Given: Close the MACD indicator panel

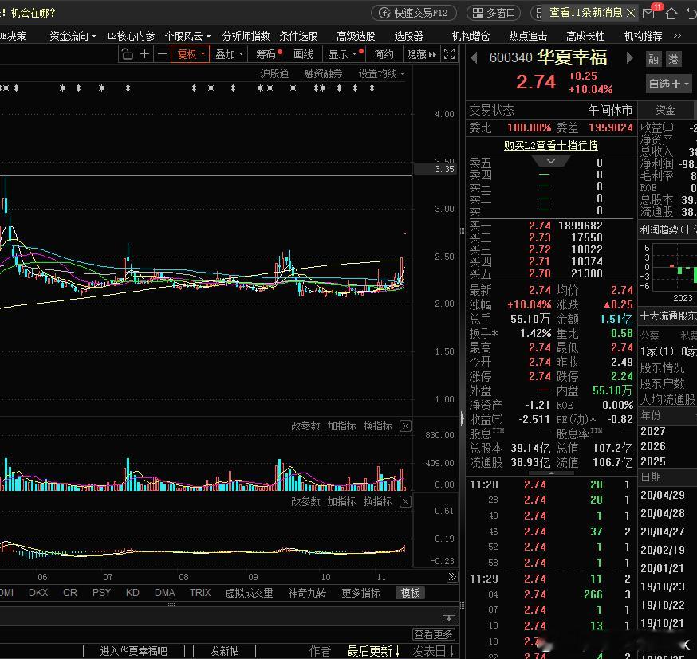Looking at the screenshot, I should click(x=405, y=502).
